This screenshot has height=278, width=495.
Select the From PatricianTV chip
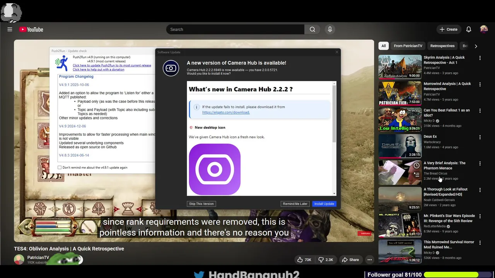click(x=408, y=46)
